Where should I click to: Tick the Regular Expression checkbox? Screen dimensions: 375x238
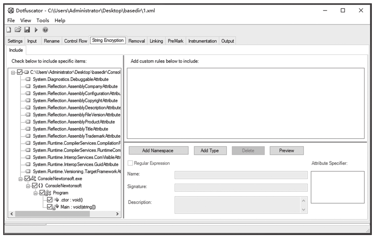(x=130, y=163)
